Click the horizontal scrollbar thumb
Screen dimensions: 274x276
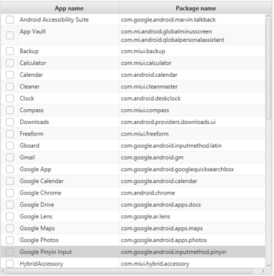pyautogui.click(x=130, y=271)
